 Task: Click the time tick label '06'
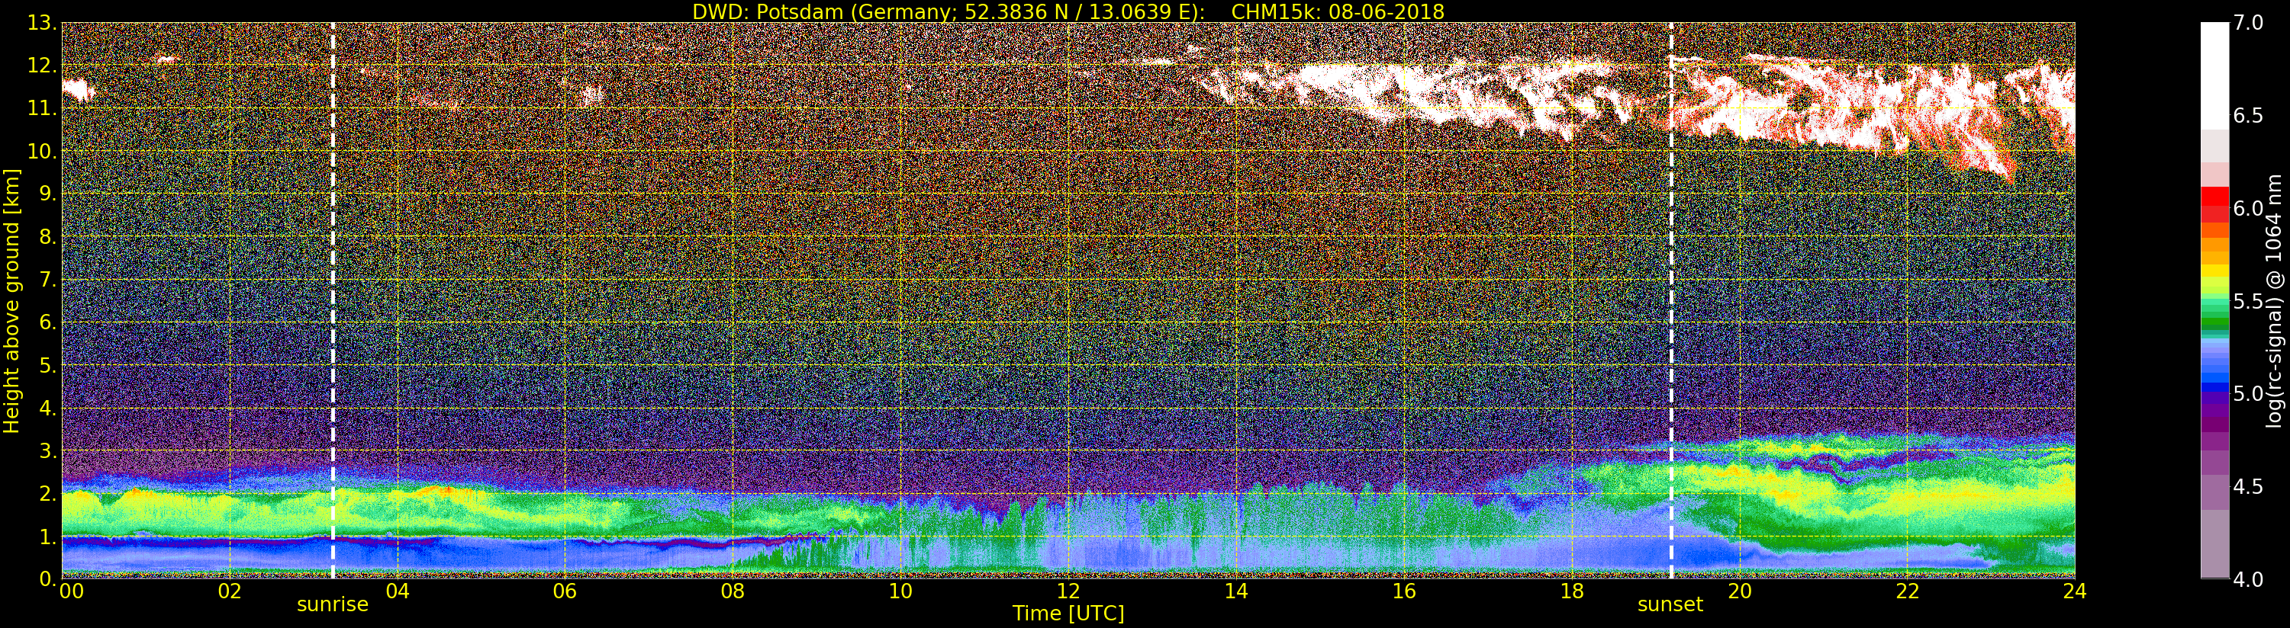(x=565, y=591)
